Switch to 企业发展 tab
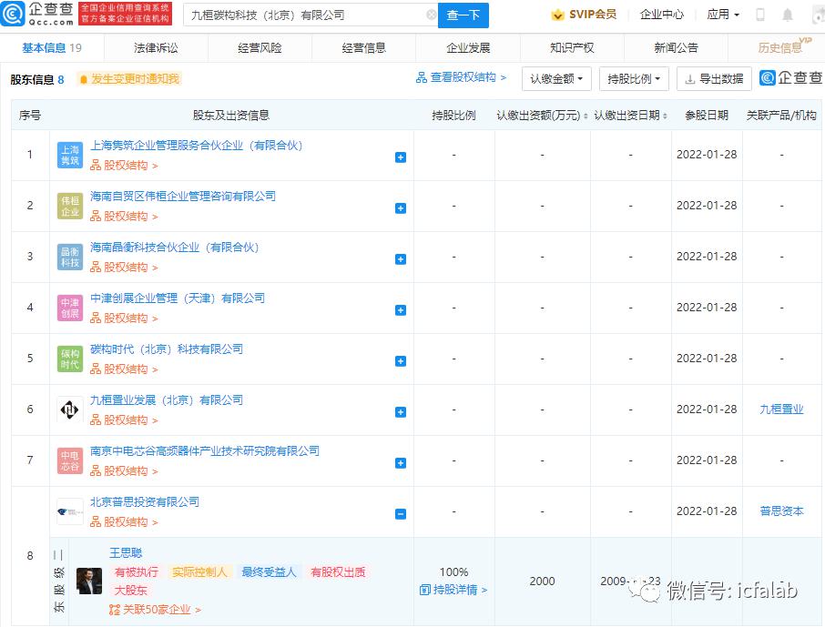Viewport: 825px width, 627px height. pos(468,48)
